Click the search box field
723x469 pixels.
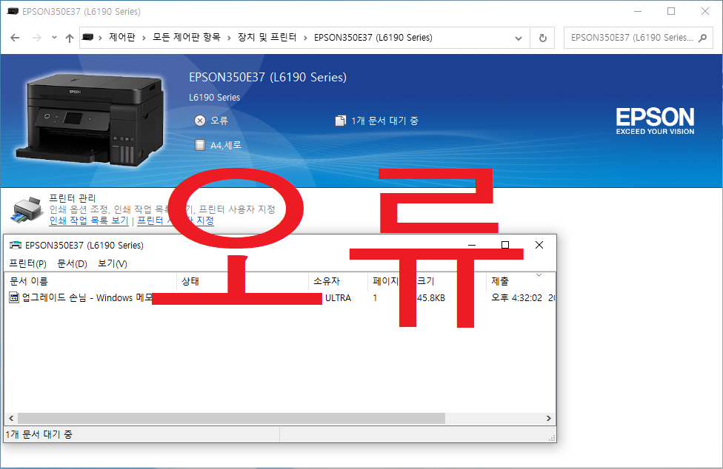click(x=638, y=38)
